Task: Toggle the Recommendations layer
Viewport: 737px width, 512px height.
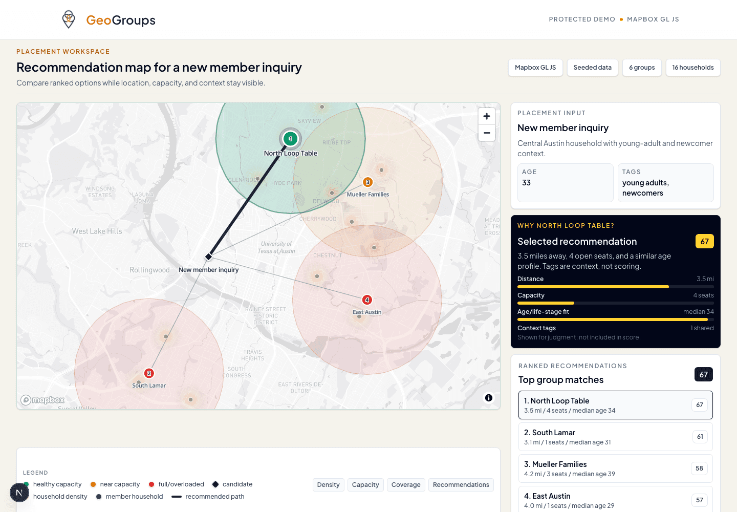Action: 461,485
